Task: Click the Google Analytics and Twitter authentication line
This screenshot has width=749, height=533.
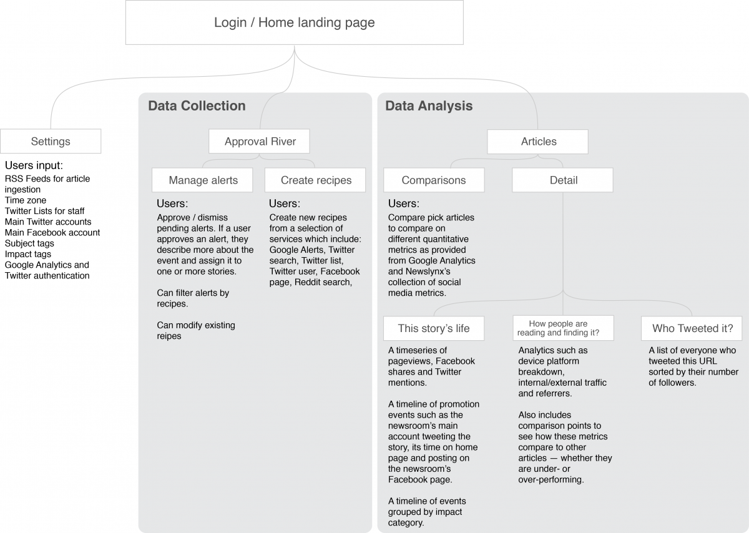Action: [47, 270]
